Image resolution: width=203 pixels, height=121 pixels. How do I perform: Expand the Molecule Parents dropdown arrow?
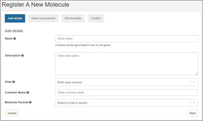pos(194,103)
